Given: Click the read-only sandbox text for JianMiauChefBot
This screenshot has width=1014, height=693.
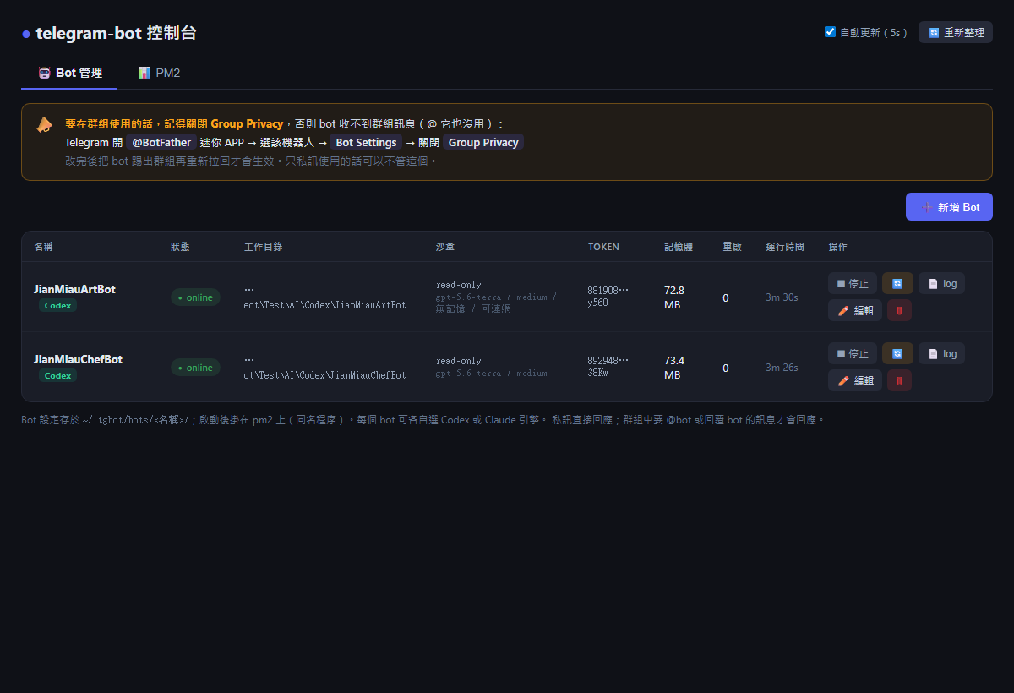Looking at the screenshot, I should click(x=459, y=361).
